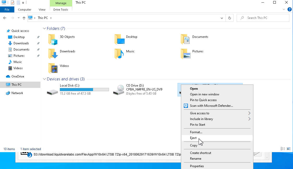
Task: Select the CD Drive (D:) icon
Action: click(x=119, y=90)
